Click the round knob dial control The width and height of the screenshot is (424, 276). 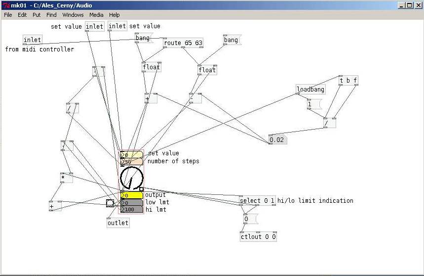131,179
